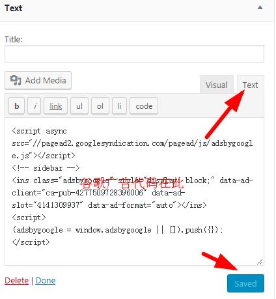Click the media icon on Add Media
Screen dimensions: 276x299
(x=16, y=80)
